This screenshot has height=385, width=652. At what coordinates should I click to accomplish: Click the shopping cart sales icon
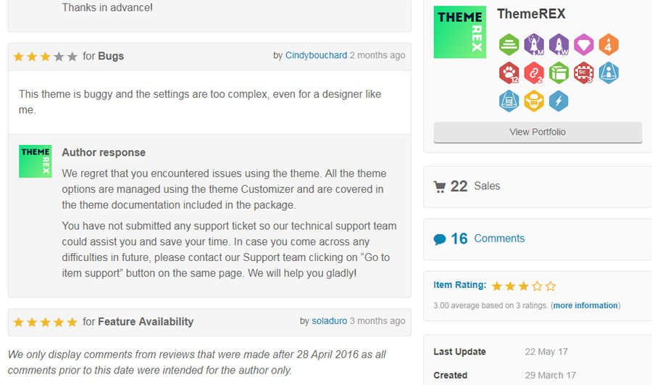tap(439, 187)
